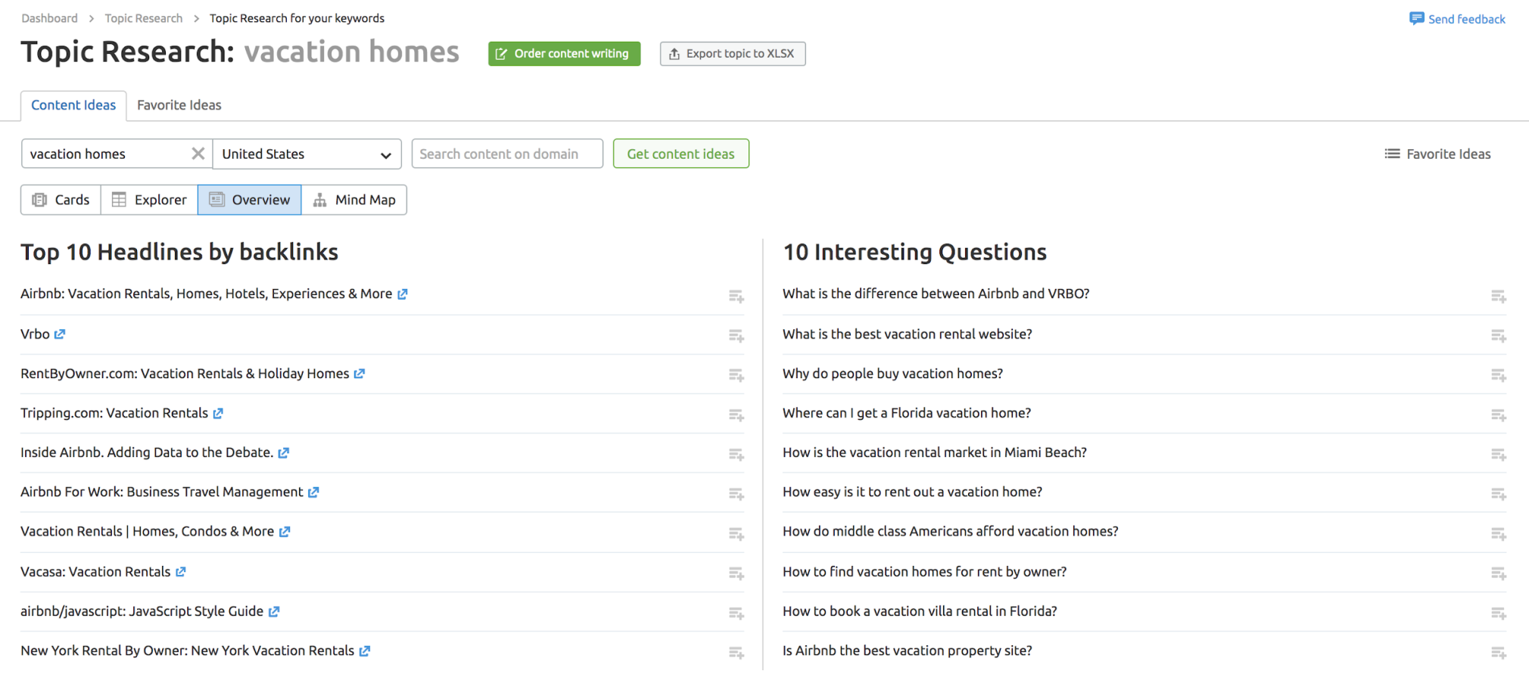Favorite the question about renting out vacation homes
The image size is (1529, 699).
click(x=1498, y=494)
